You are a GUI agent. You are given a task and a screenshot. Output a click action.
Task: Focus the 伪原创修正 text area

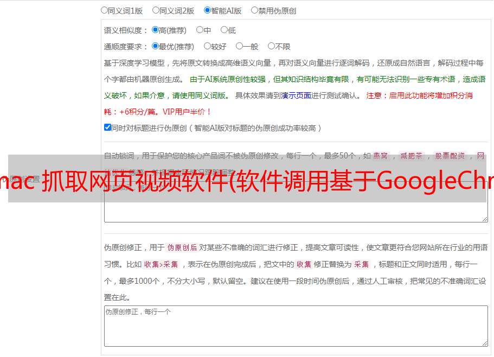pyautogui.click(x=296, y=326)
